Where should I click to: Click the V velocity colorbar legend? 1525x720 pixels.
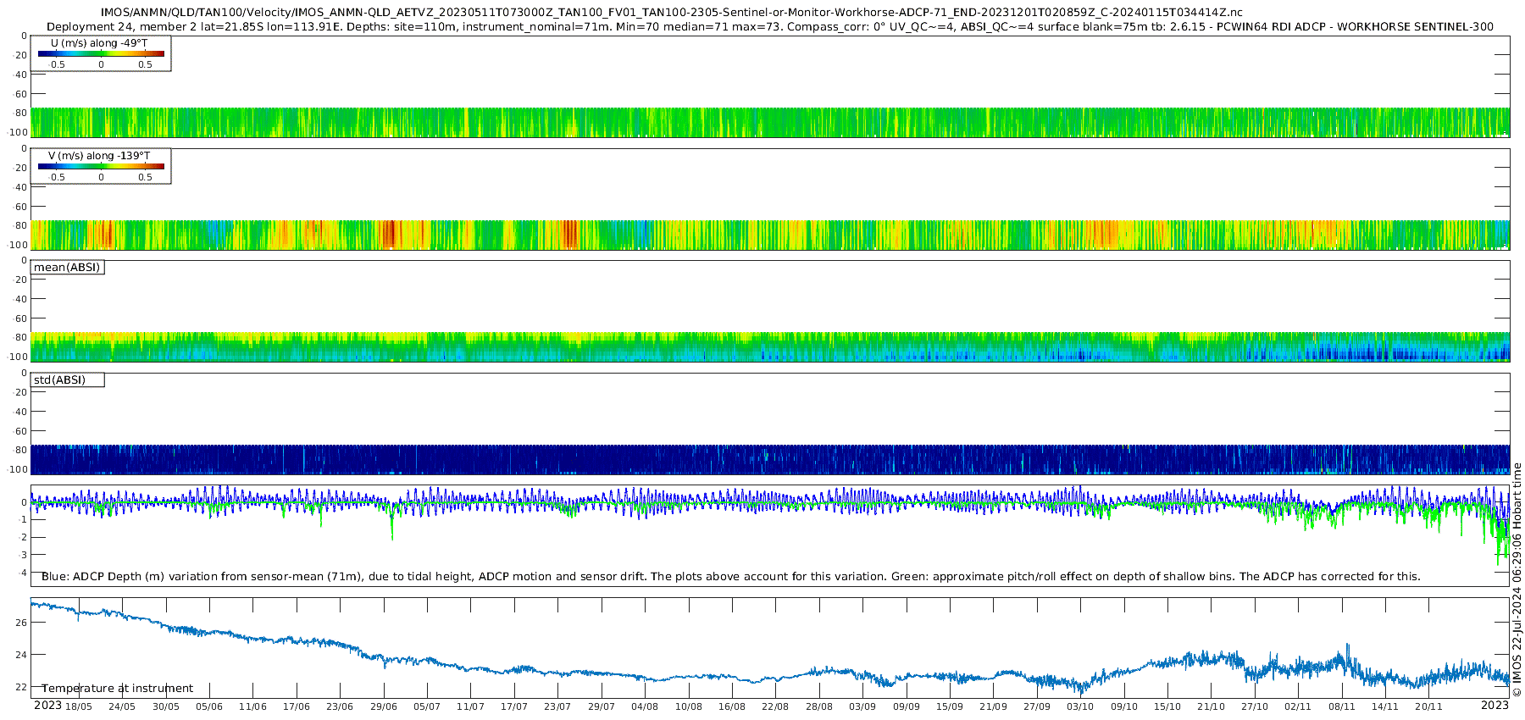(101, 166)
